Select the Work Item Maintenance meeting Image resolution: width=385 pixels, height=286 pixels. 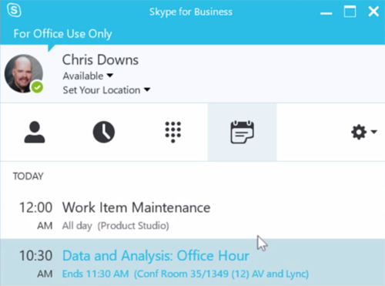click(192, 215)
